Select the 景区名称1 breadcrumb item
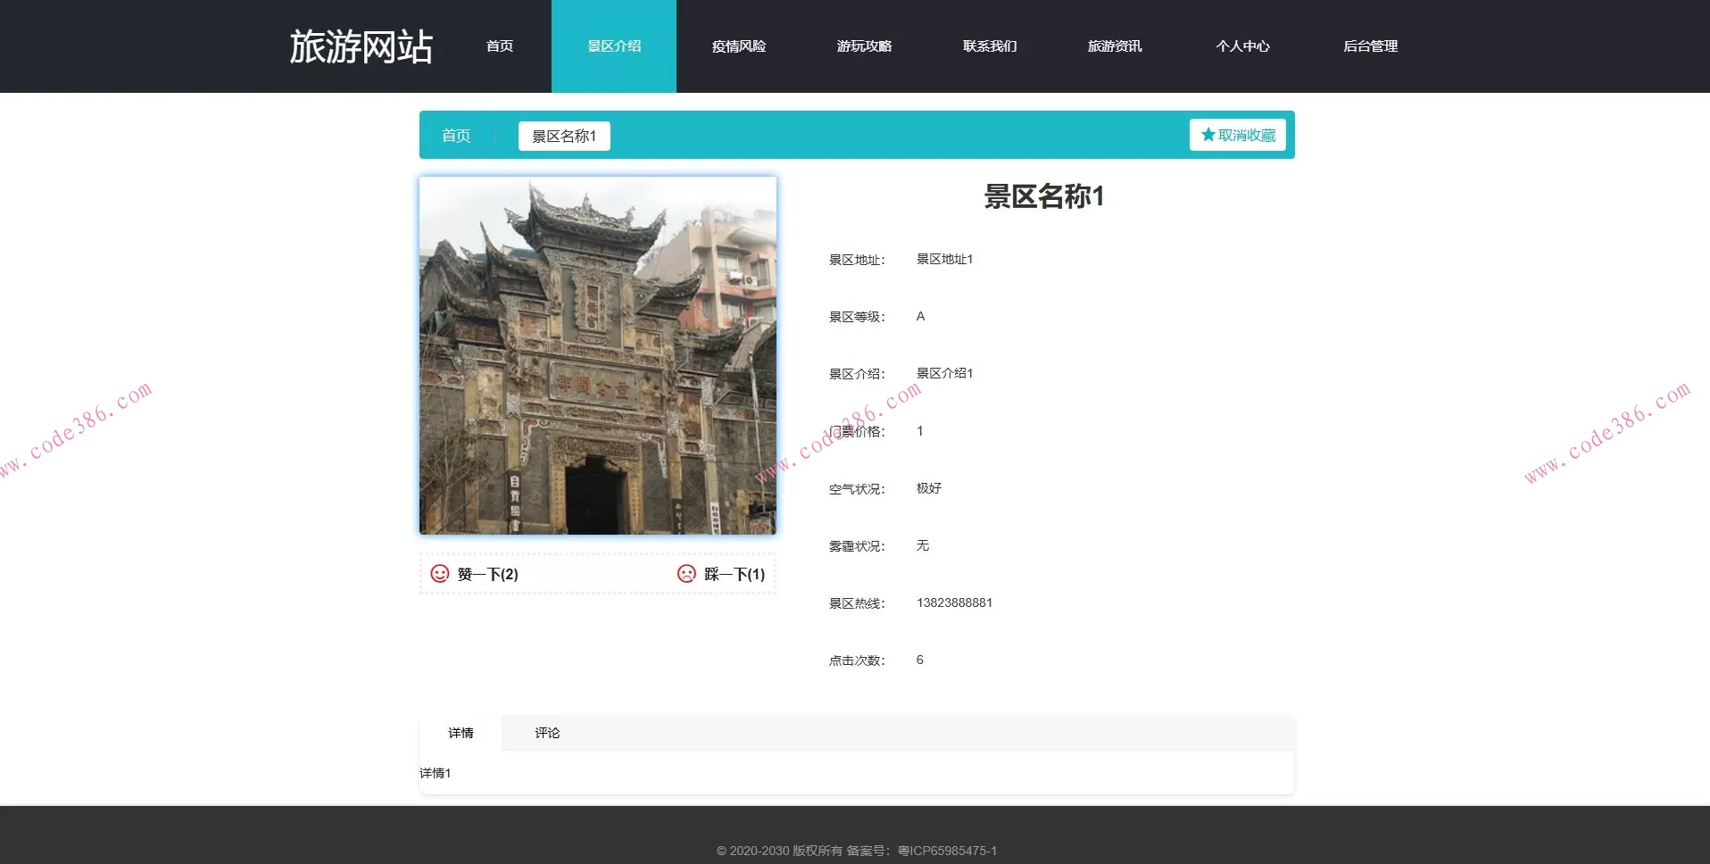Screen dimensions: 1710x864 coord(563,136)
